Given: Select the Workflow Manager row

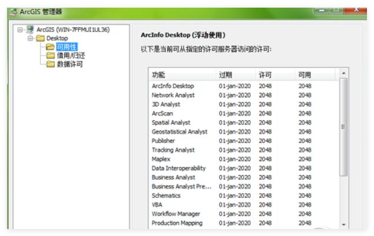Looking at the screenshot, I should point(243,214).
